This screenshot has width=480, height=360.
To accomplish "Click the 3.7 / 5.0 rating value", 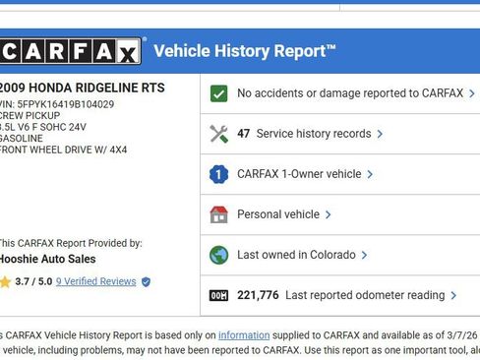I will tap(33, 281).
